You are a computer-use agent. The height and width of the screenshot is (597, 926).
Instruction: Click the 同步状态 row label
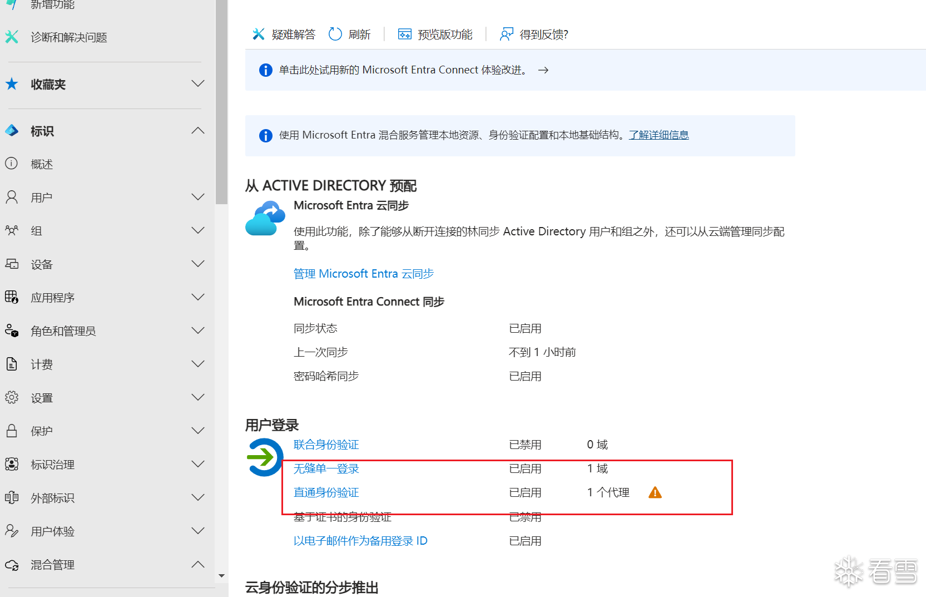point(315,328)
